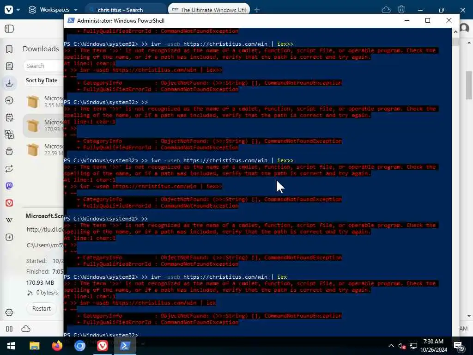Open the blue circular browser taskbar icon
The height and width of the screenshot is (355, 473).
(x=80, y=346)
